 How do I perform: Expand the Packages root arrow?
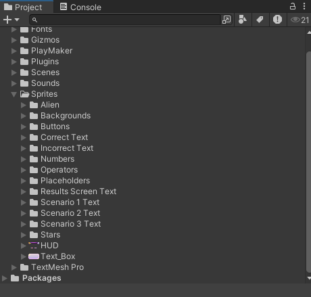[x=5, y=278]
